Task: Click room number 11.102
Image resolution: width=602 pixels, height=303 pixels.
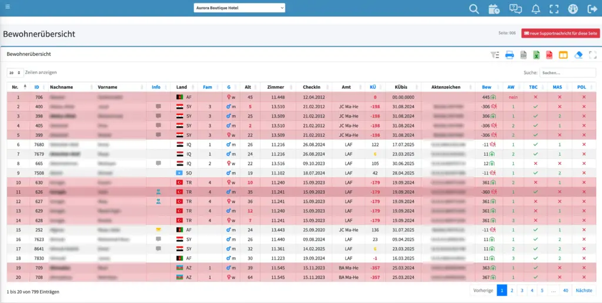Action: coord(278,173)
